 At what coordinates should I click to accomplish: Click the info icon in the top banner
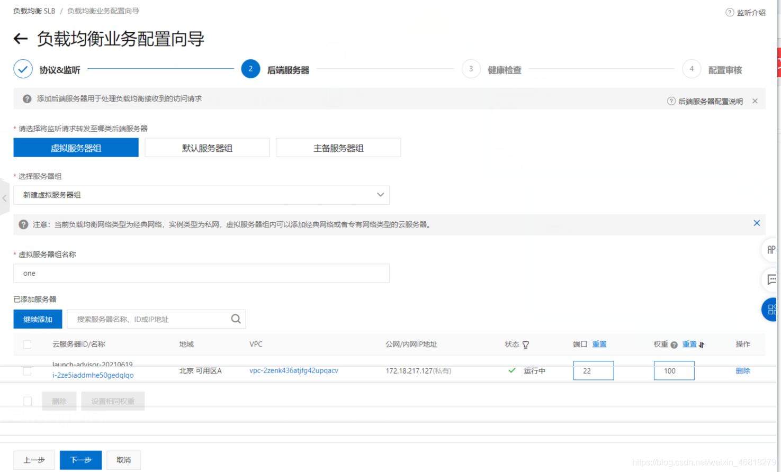click(27, 99)
